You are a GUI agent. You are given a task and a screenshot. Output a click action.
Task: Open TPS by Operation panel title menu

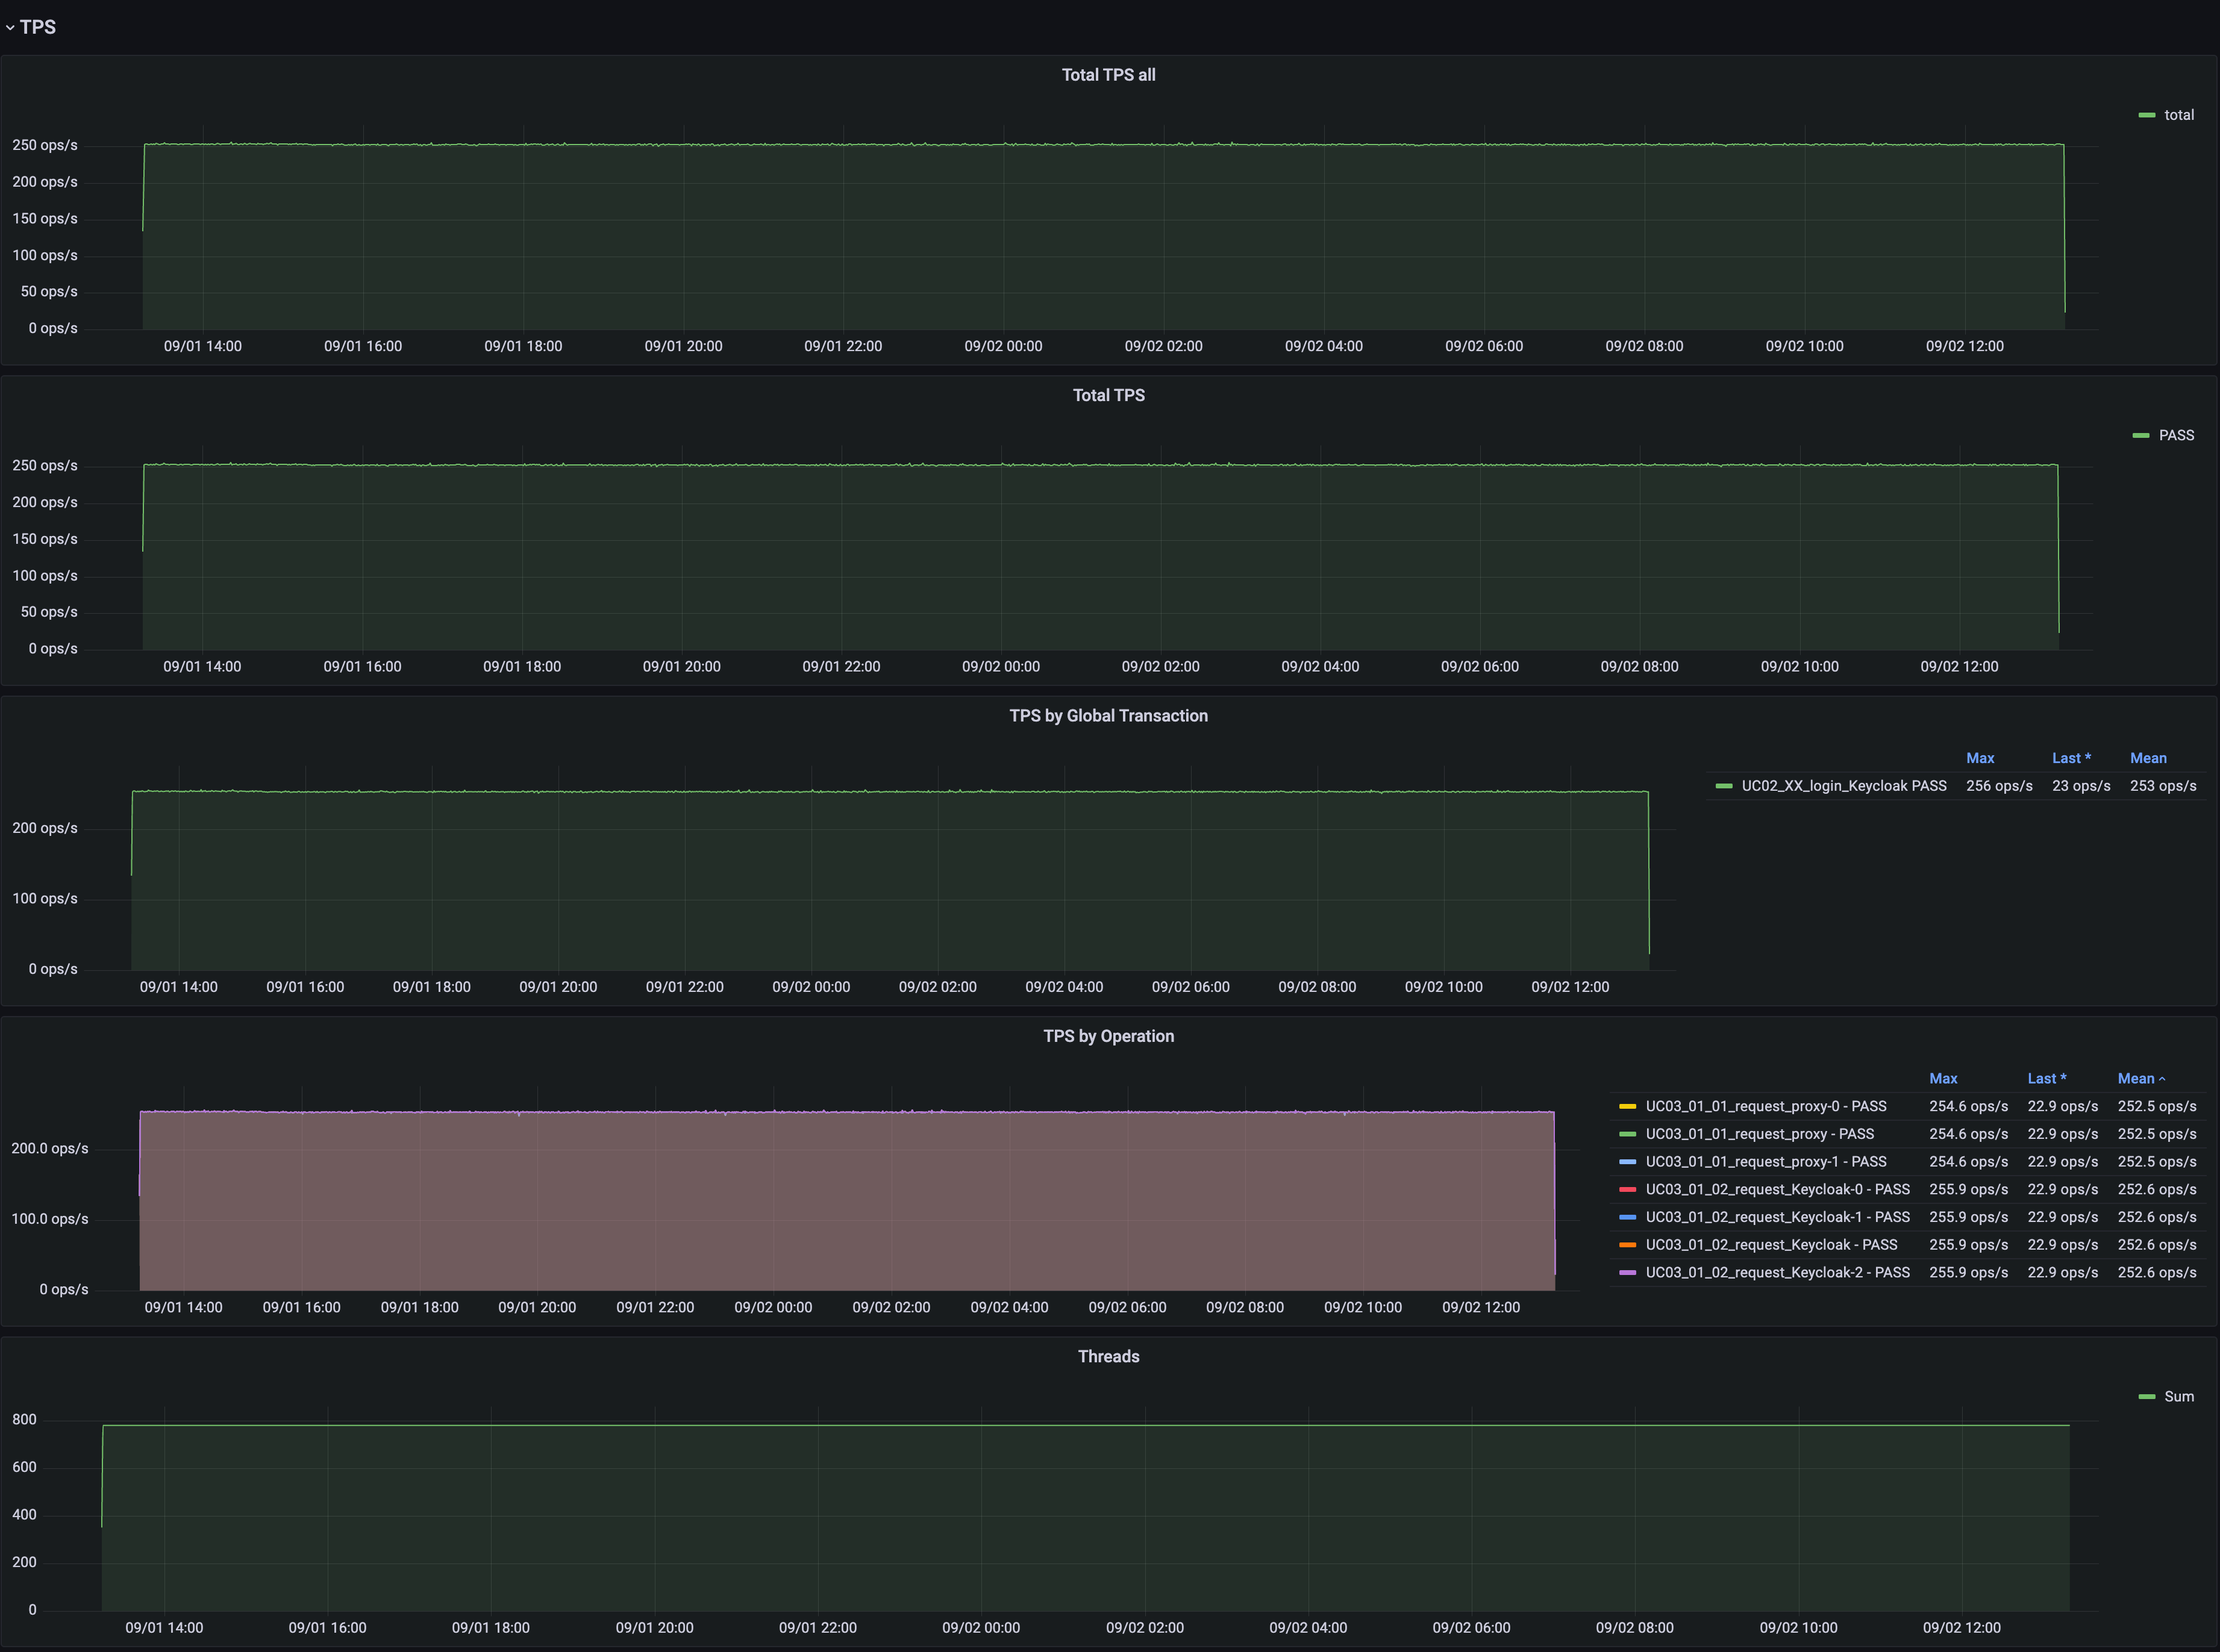coord(1108,1036)
